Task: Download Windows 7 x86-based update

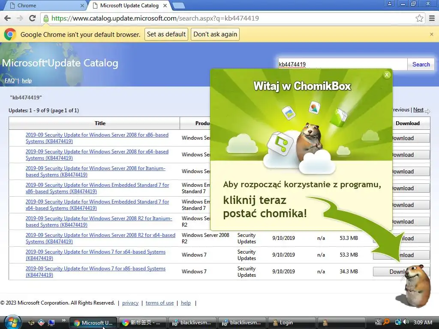Action: [389, 272]
